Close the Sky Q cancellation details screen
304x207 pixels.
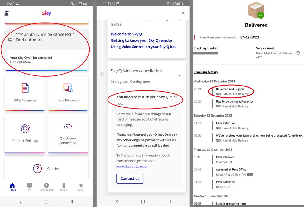pos(183,13)
